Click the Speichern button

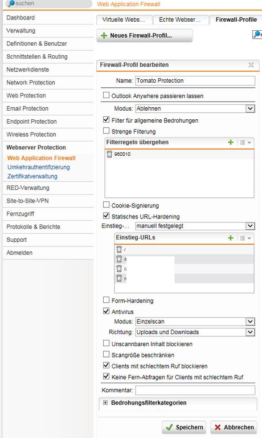pyautogui.click(x=184, y=427)
